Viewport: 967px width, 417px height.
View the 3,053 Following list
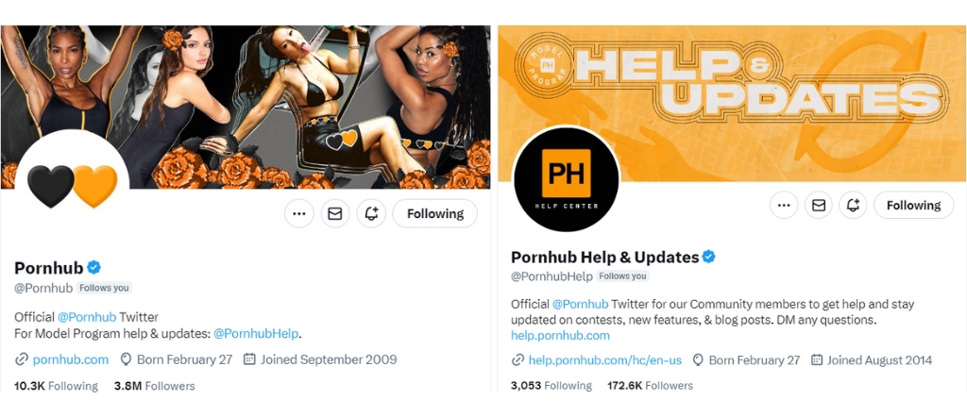coord(551,386)
